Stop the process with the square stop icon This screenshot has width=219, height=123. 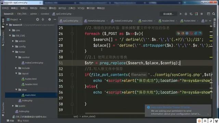202,14
